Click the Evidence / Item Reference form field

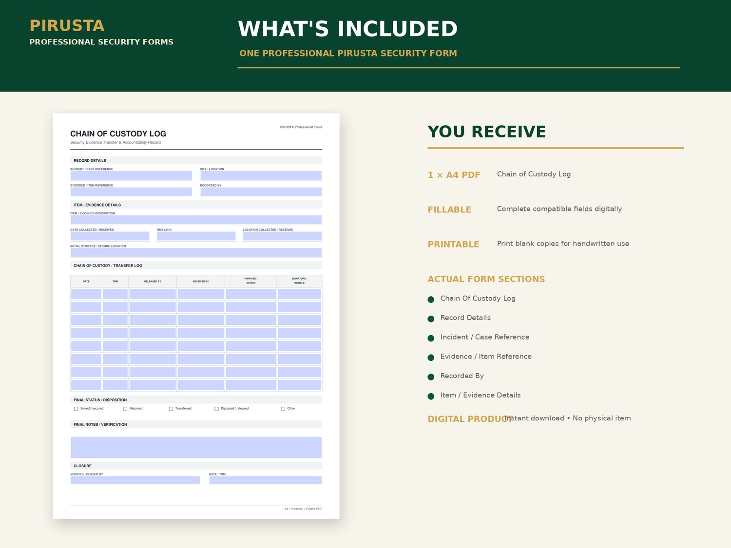pos(131,192)
